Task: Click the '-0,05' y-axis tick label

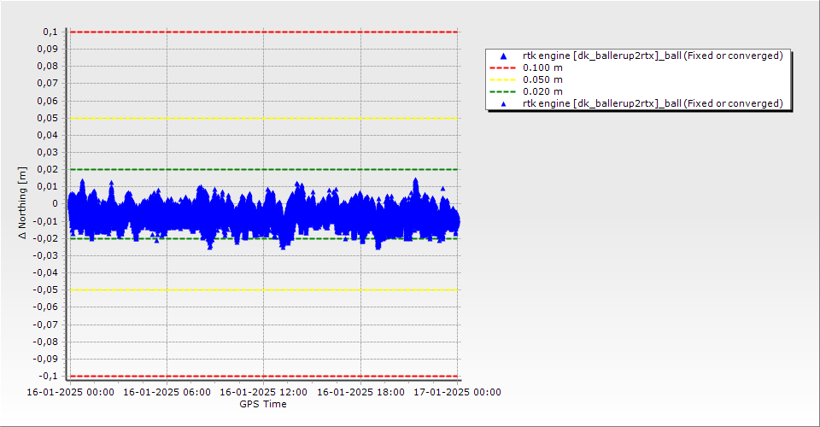Action: 46,290
